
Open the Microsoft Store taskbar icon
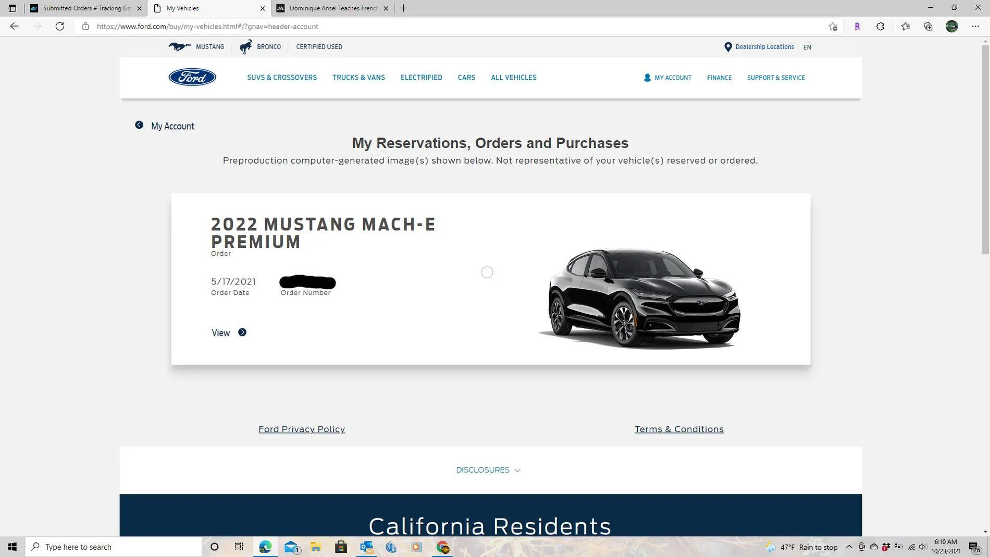coord(341,547)
